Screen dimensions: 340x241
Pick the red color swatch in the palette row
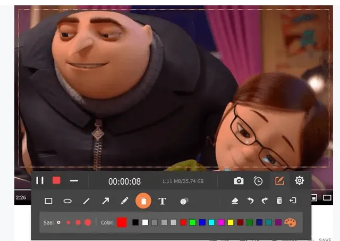pyautogui.click(x=183, y=222)
